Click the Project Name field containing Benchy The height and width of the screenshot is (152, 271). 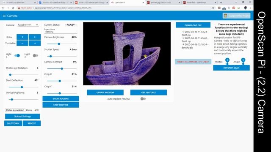point(61,32)
